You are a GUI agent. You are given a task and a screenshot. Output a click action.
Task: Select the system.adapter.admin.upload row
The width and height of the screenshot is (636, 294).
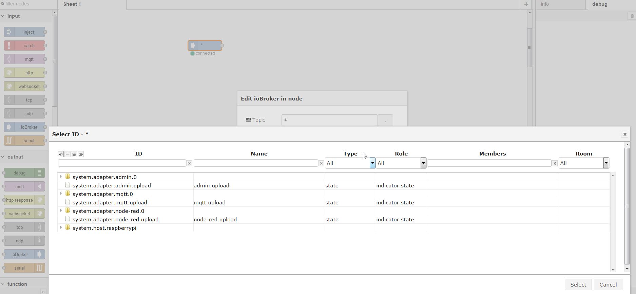coord(334,185)
